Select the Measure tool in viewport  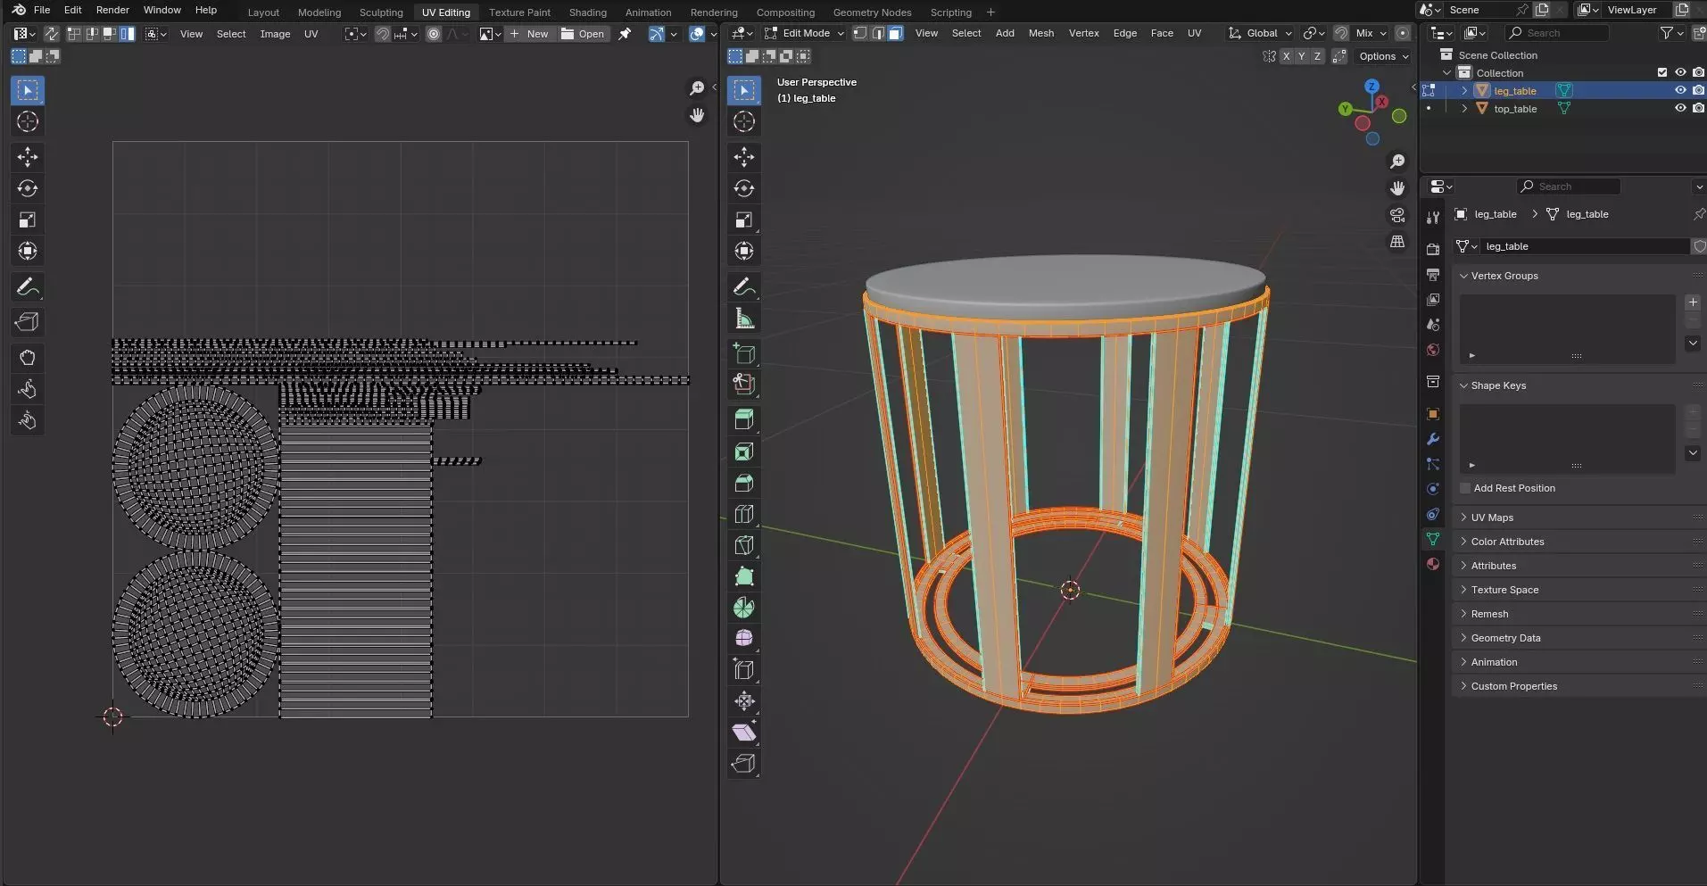click(744, 319)
